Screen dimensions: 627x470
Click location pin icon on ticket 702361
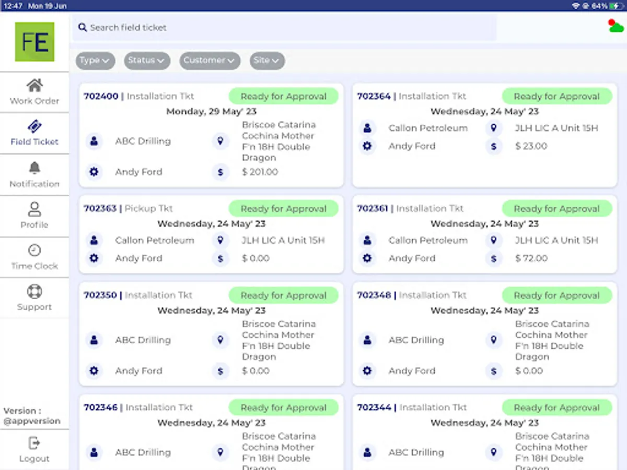pos(494,240)
